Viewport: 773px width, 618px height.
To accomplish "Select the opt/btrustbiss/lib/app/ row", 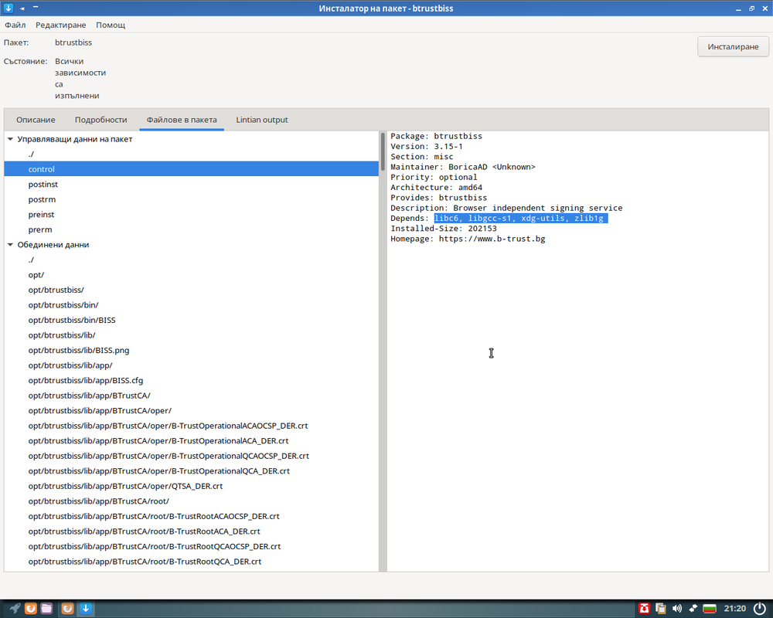I will click(191, 365).
